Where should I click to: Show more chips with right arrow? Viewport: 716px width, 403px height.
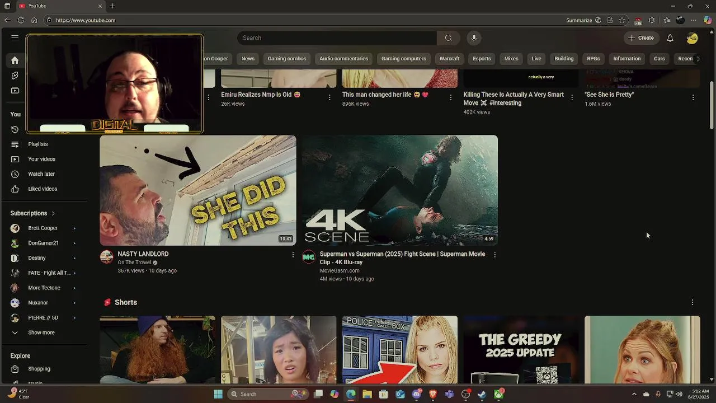click(x=698, y=59)
